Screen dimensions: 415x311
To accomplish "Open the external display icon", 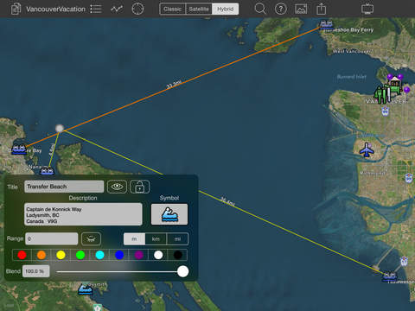I will [x=367, y=9].
